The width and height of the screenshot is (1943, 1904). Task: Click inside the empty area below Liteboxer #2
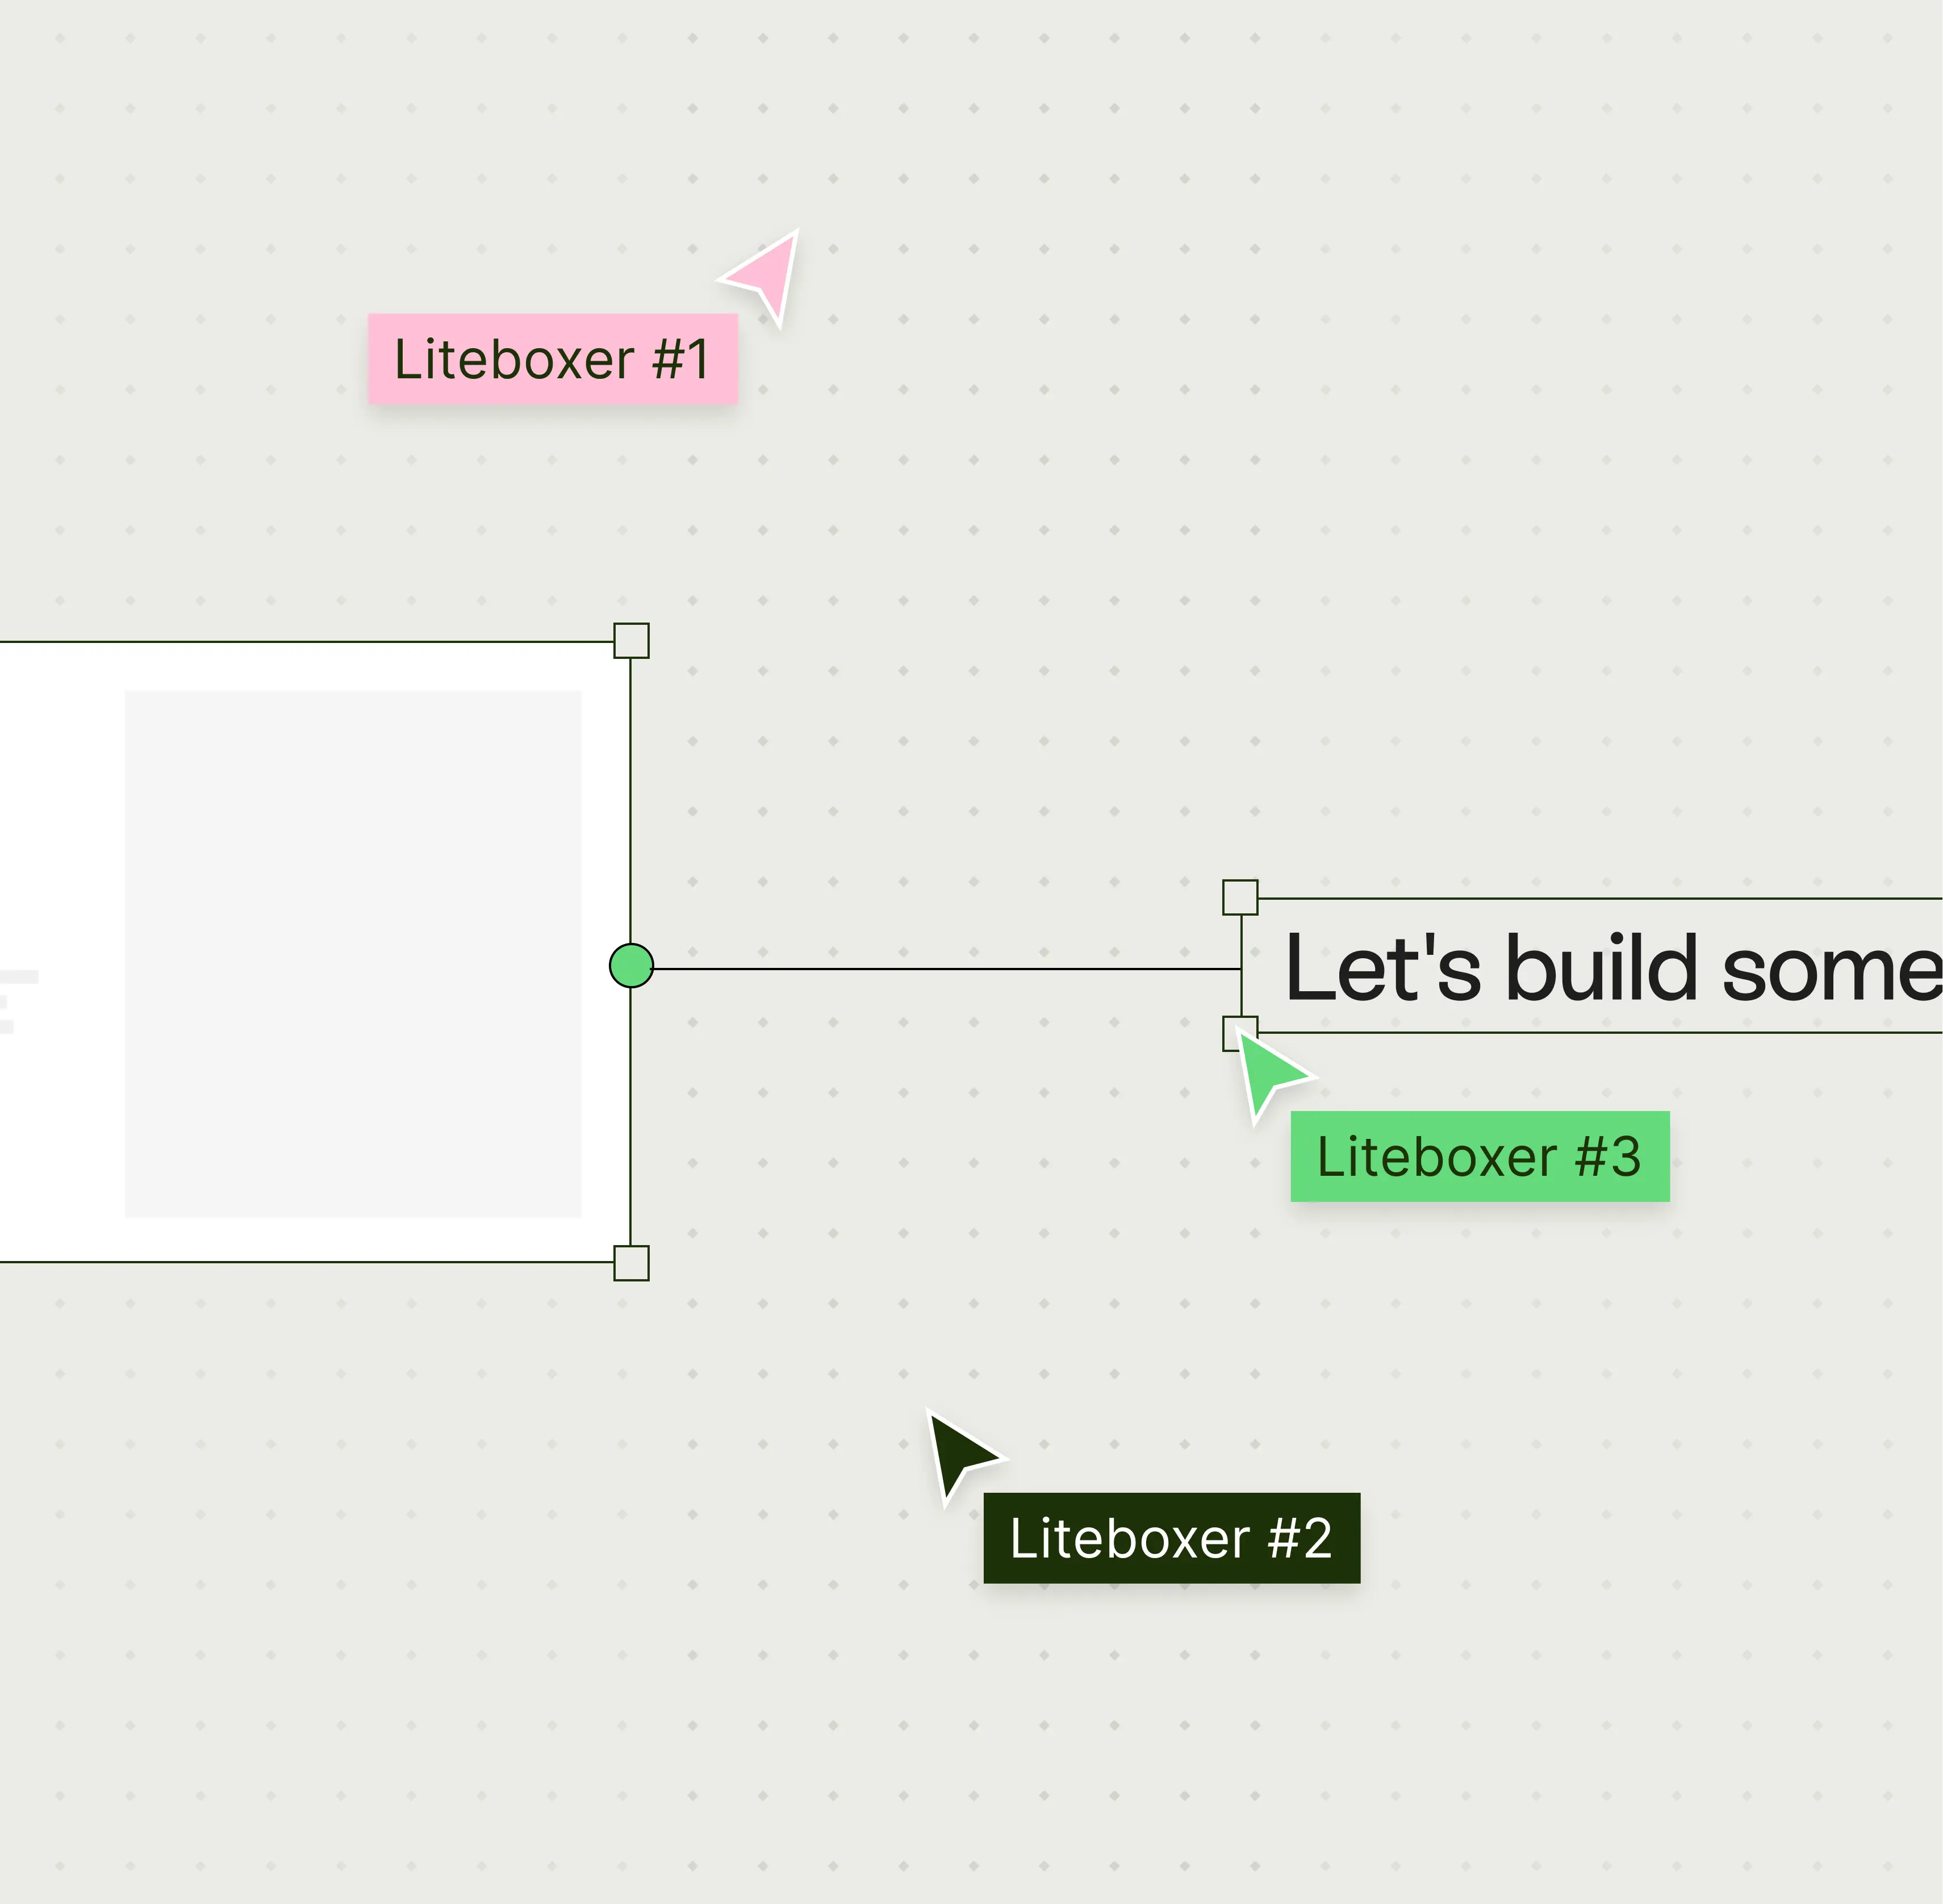[x=1170, y=1750]
